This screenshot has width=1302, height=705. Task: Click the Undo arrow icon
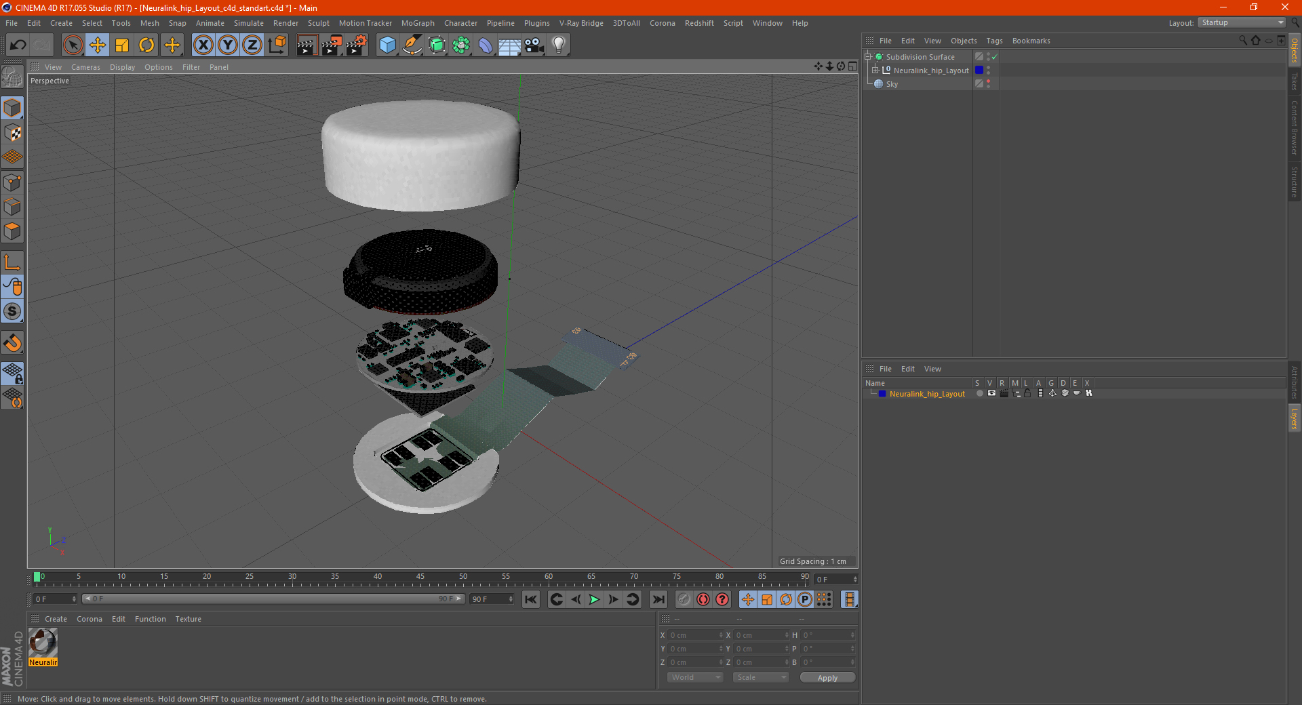click(x=18, y=45)
